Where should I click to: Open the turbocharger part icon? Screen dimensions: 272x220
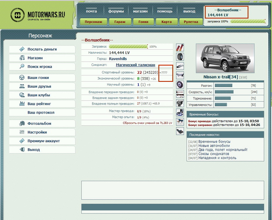(180, 103)
